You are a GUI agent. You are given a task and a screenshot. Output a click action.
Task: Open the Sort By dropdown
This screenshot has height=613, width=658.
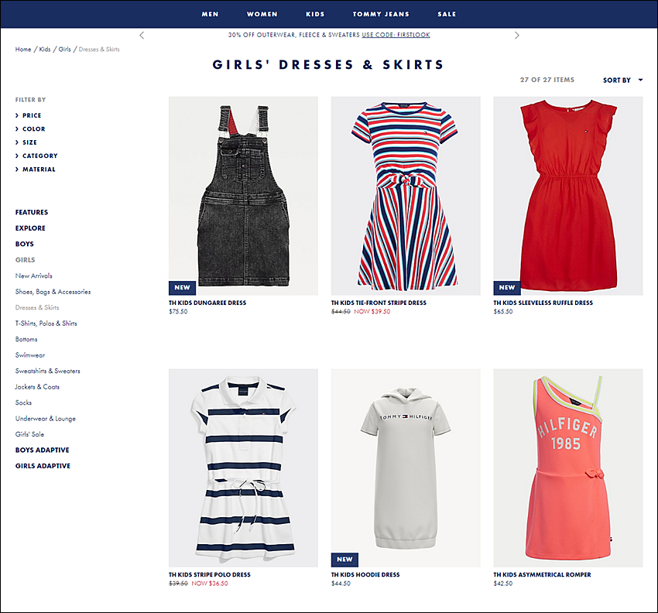[622, 80]
